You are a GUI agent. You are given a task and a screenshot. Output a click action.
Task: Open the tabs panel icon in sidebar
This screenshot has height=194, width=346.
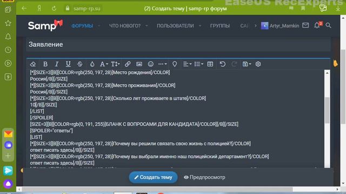(x=8, y=10)
